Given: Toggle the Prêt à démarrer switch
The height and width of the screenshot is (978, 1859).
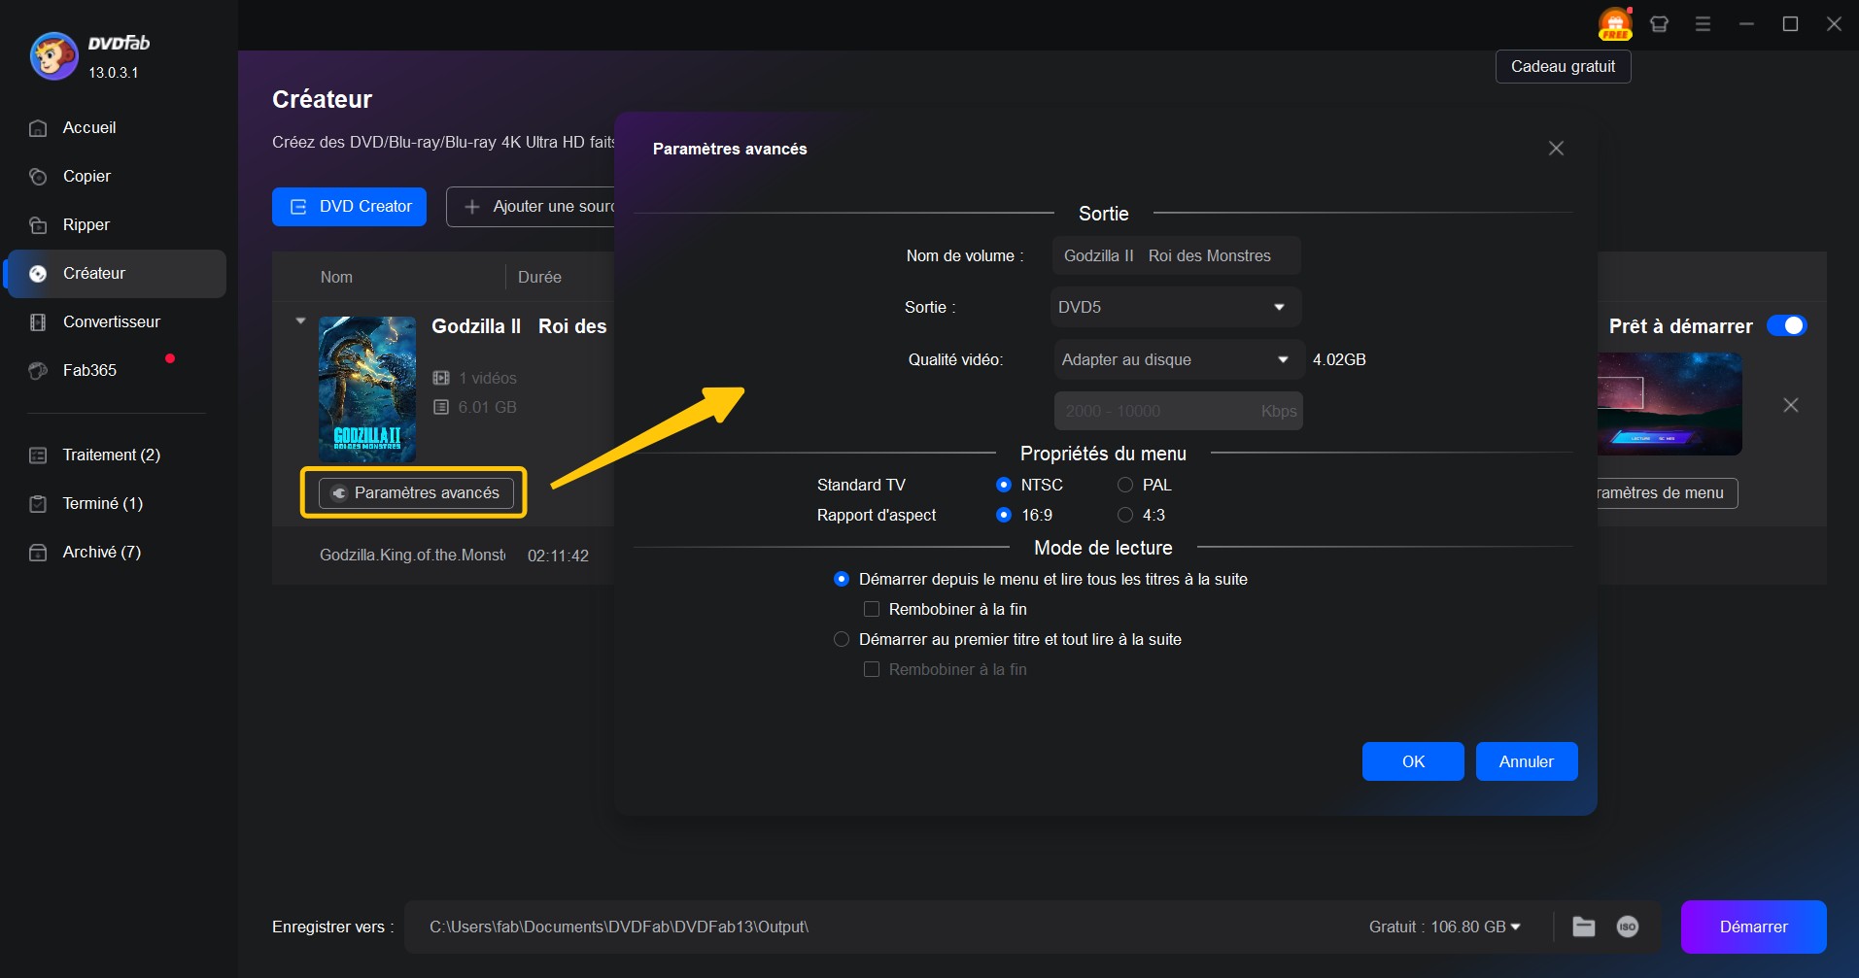Looking at the screenshot, I should click(x=1786, y=326).
